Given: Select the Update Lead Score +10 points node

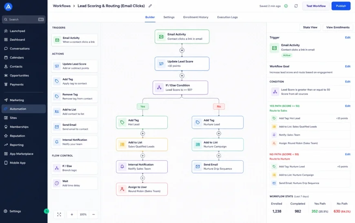Looking at the screenshot, I should [182, 63].
